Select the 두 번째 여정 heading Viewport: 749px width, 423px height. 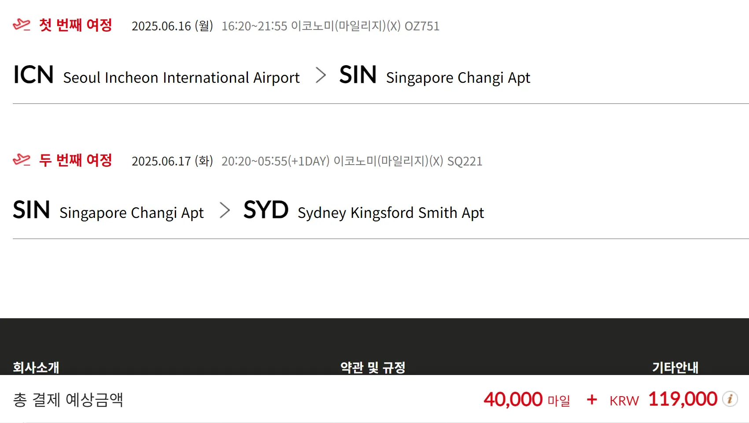click(75, 160)
